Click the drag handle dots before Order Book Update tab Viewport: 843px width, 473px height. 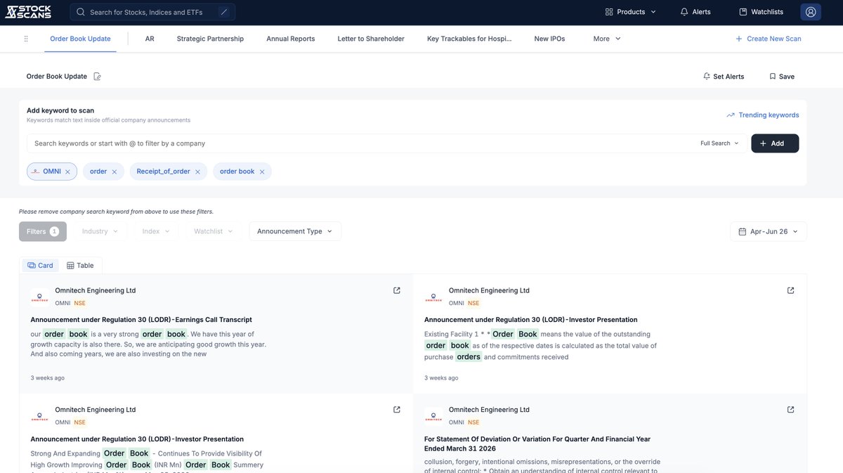point(26,39)
